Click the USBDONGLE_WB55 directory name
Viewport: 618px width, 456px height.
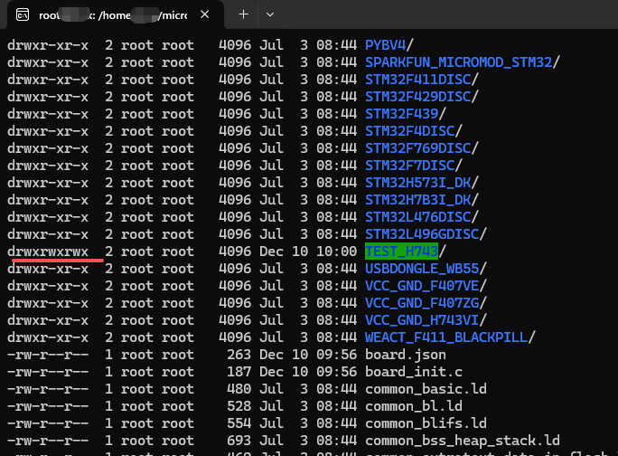(x=422, y=269)
